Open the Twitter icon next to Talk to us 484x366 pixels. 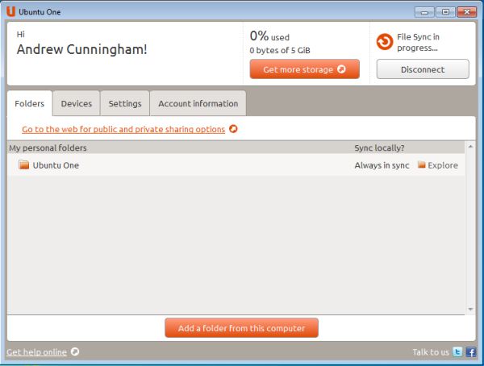(x=457, y=351)
